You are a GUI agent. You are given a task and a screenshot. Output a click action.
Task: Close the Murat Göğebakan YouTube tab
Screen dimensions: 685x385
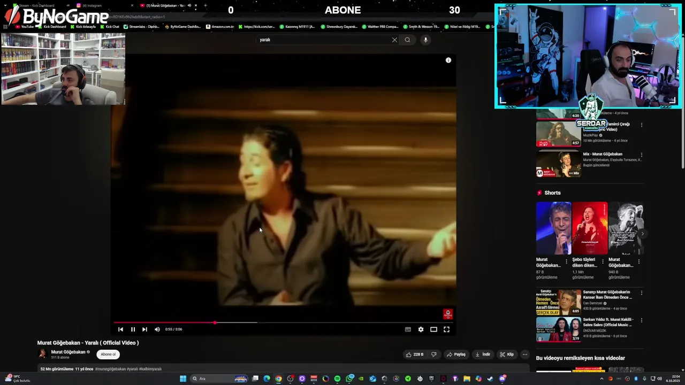click(196, 5)
